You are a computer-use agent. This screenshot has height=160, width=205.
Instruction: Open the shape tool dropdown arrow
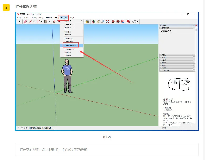pos(49,22)
